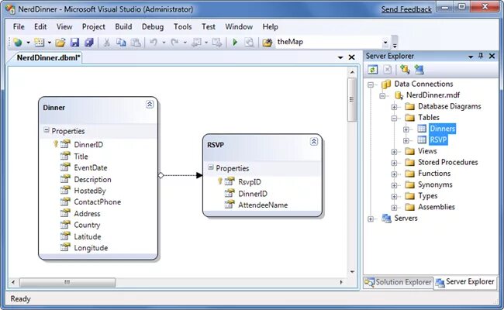Start debugging with the green play icon
Viewport: 504px width, 310px height.
[x=235, y=42]
